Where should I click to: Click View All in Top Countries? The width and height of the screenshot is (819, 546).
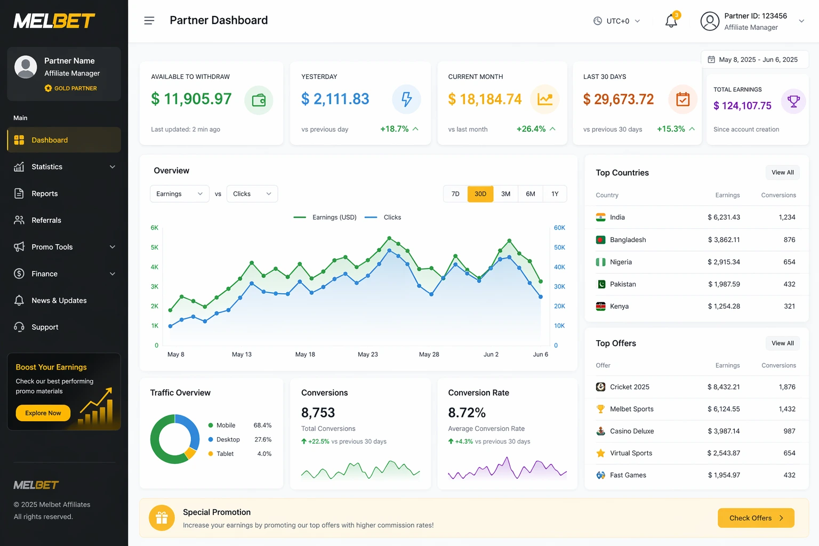click(x=782, y=173)
